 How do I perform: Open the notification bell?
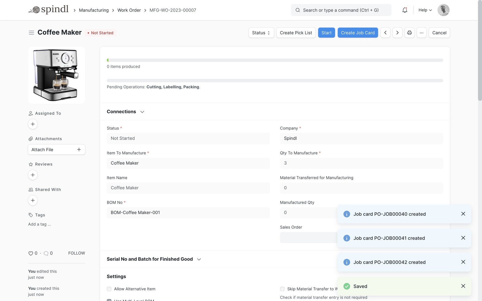(405, 10)
